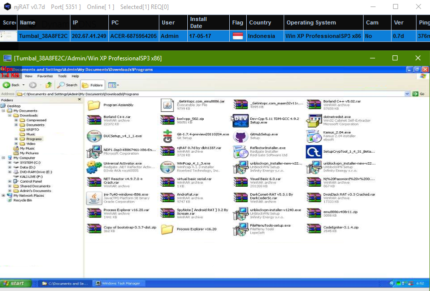
Task: Select the Borland C++.rar archive icon
Action: tap(94, 120)
